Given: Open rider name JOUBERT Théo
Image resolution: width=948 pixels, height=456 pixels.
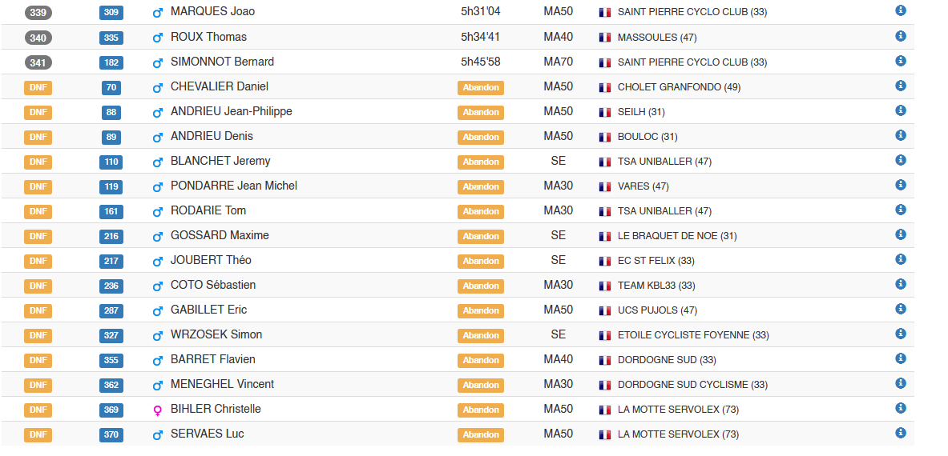Looking at the screenshot, I should click(211, 260).
